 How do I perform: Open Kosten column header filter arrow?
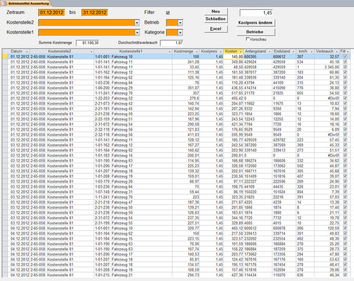click(x=241, y=52)
